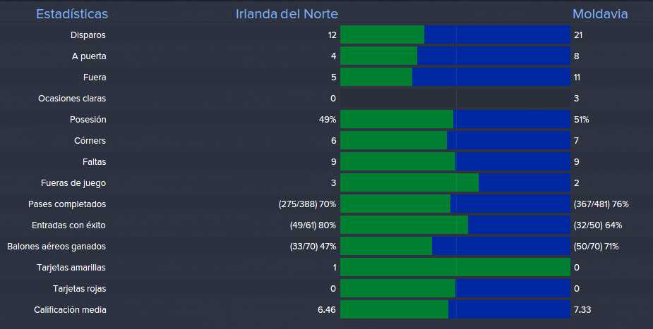Click the Irlanda del Norte team name
653x329 pixels.
tap(287, 14)
